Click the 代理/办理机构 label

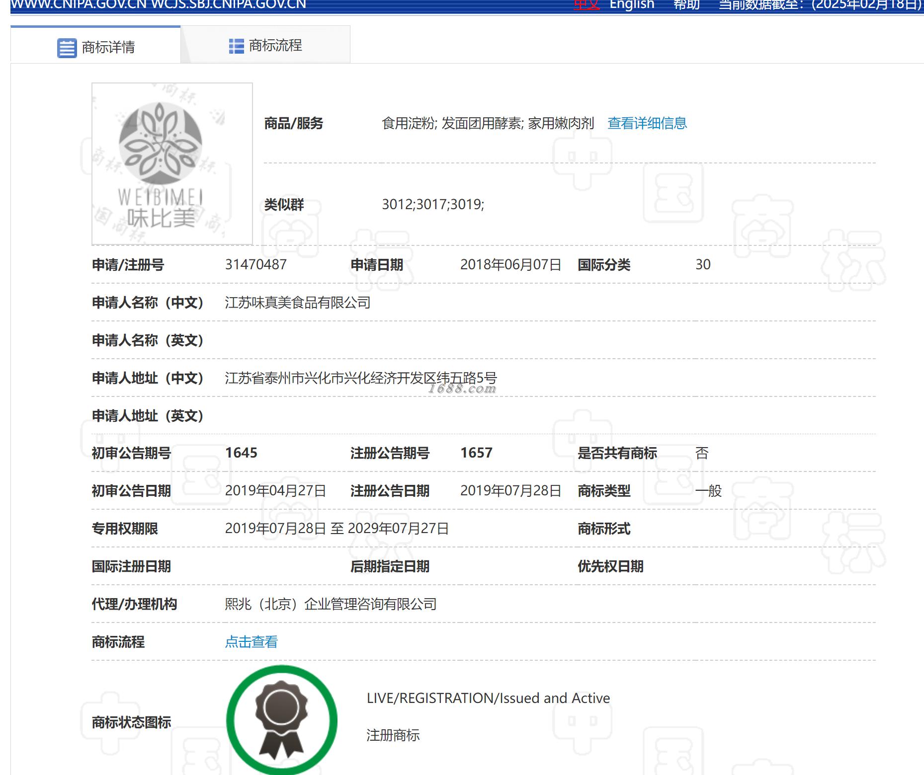(x=135, y=604)
